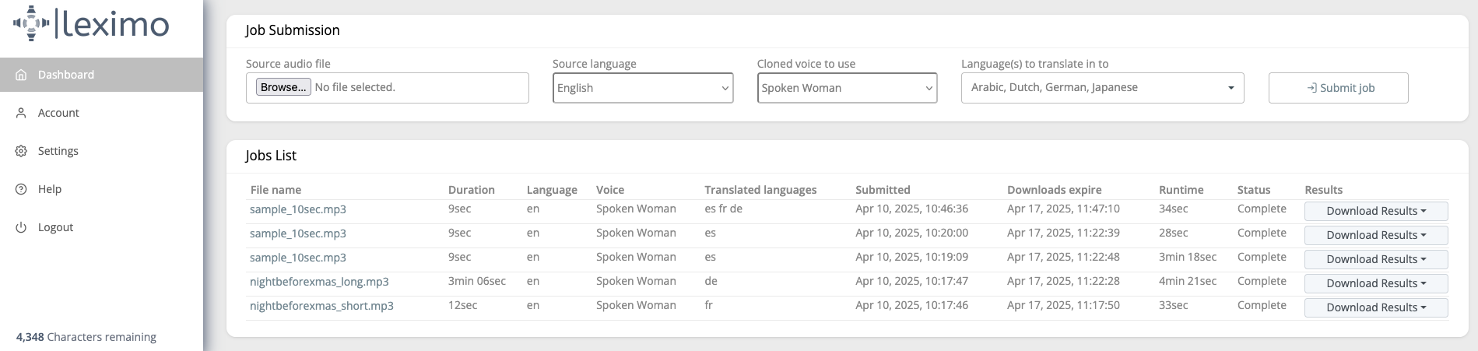Open nightbeforexmas_long.mp3 file link
This screenshot has width=1478, height=351.
point(319,282)
